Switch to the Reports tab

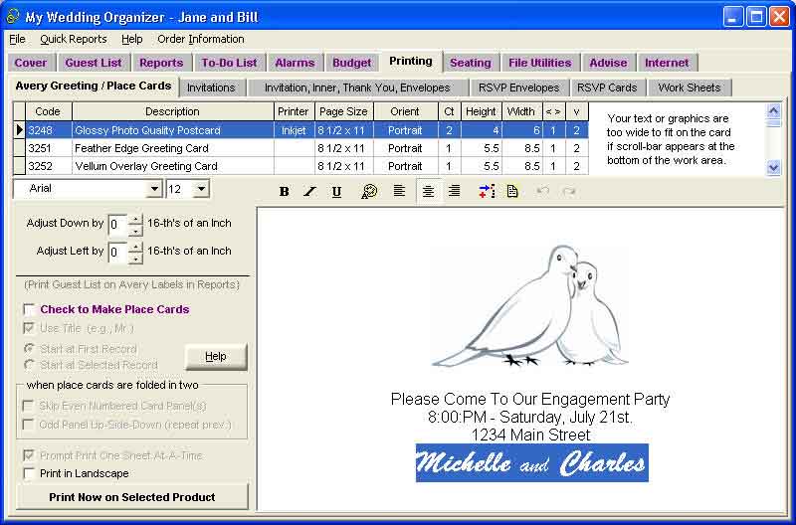161,63
